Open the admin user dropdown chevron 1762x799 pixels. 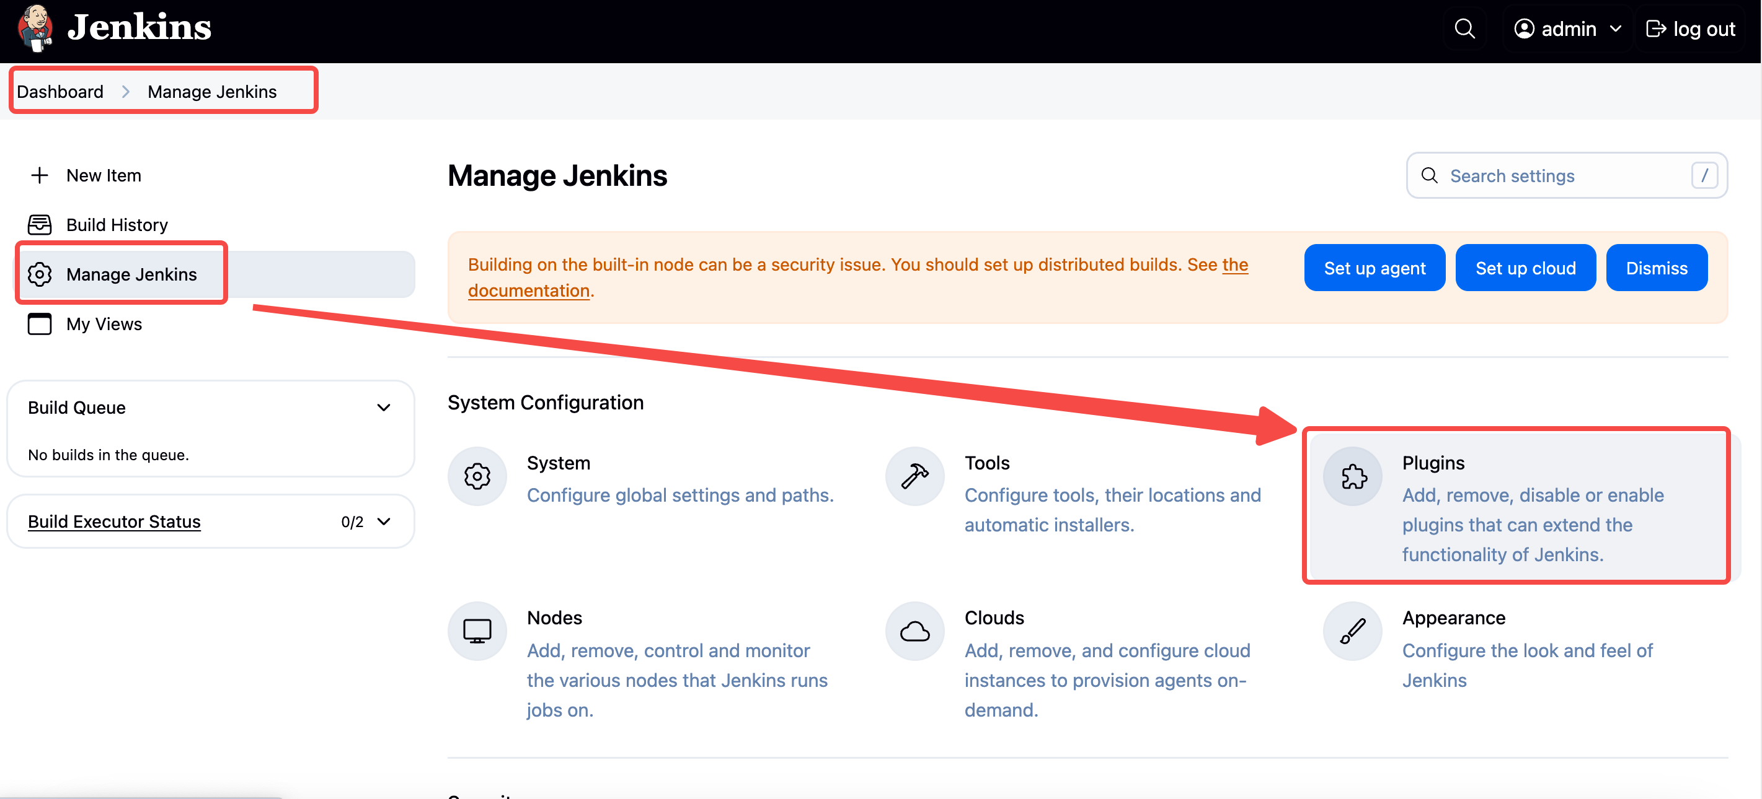tap(1616, 28)
